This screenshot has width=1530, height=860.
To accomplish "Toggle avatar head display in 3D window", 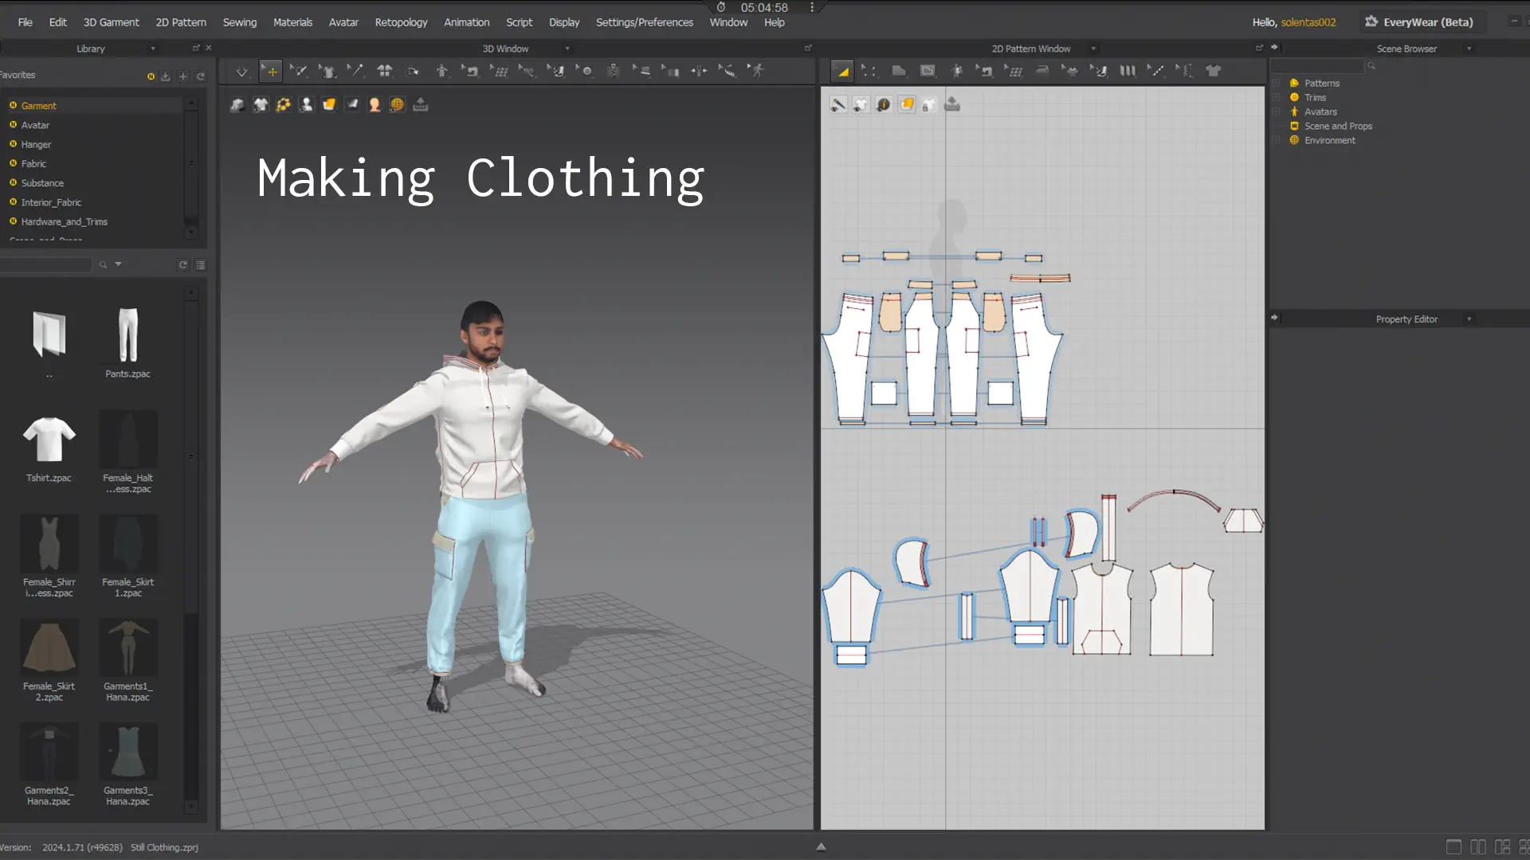I will [375, 104].
